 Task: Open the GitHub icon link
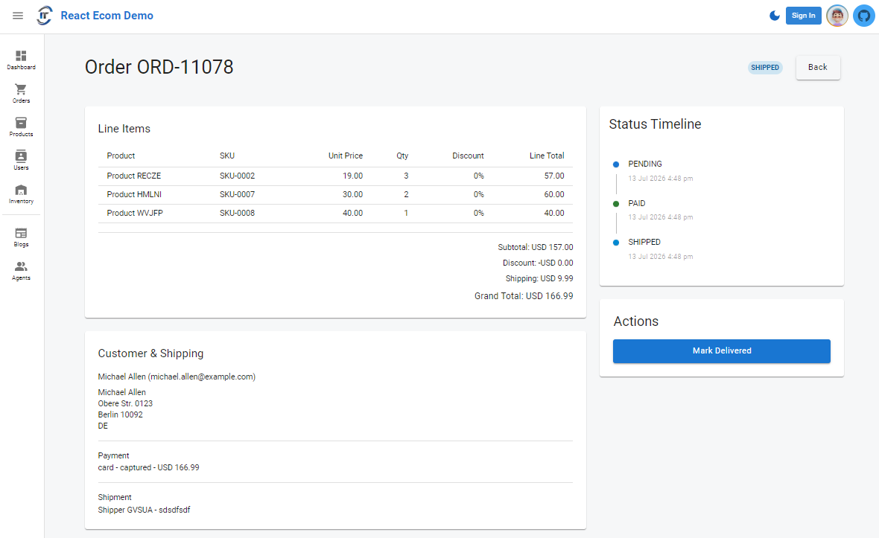[x=864, y=16]
